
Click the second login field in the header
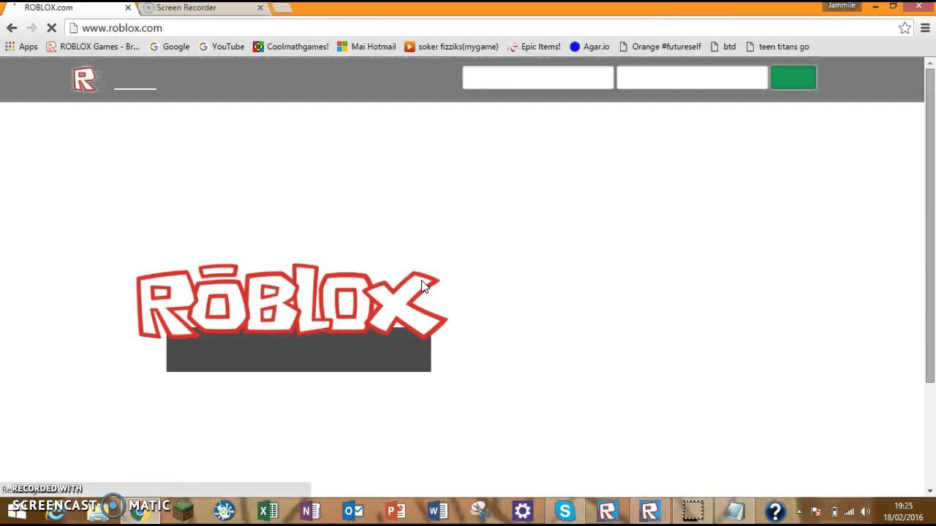[x=692, y=77]
